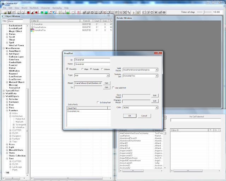
Task: Click the Save floppy disk toolbar icon
Action: click(10, 12)
